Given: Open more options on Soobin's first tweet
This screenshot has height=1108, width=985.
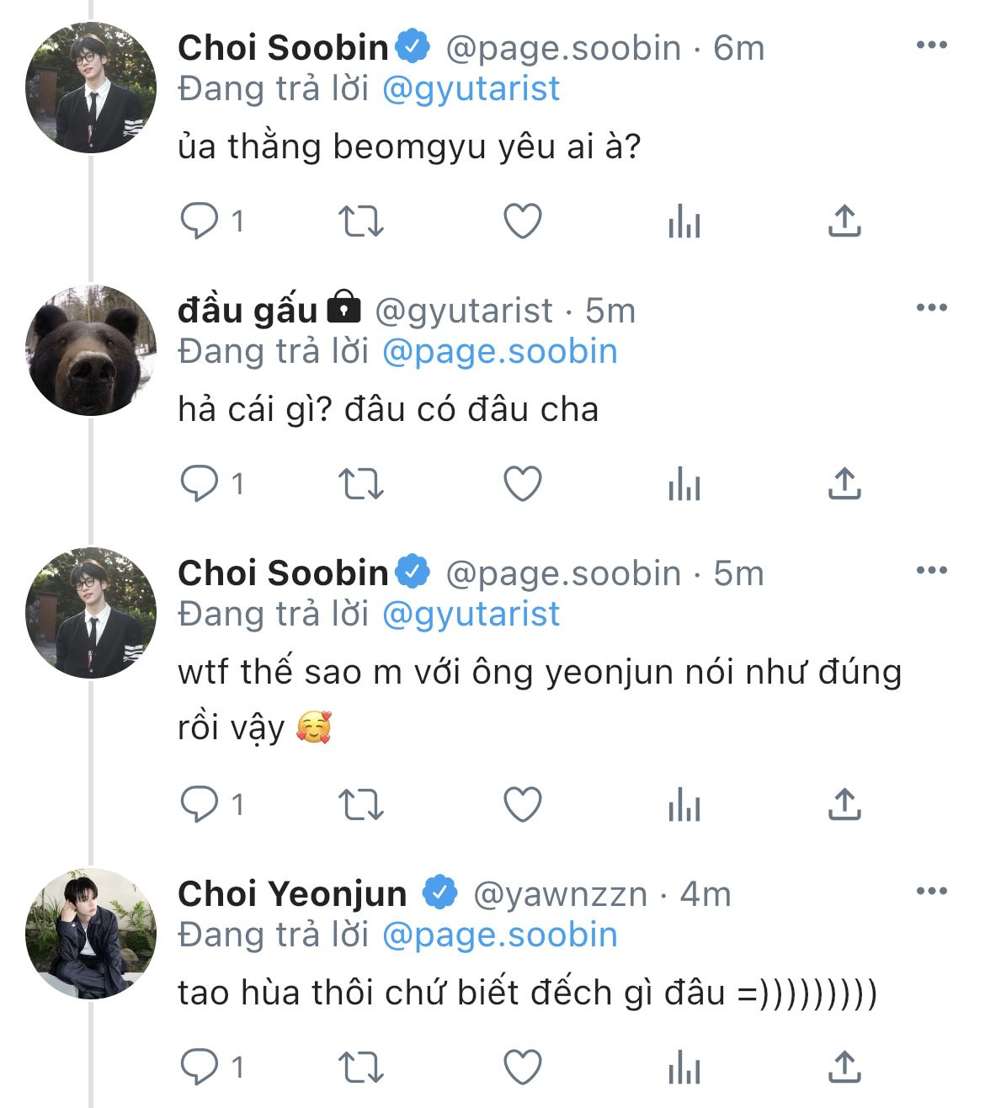Looking at the screenshot, I should pyautogui.click(x=931, y=45).
